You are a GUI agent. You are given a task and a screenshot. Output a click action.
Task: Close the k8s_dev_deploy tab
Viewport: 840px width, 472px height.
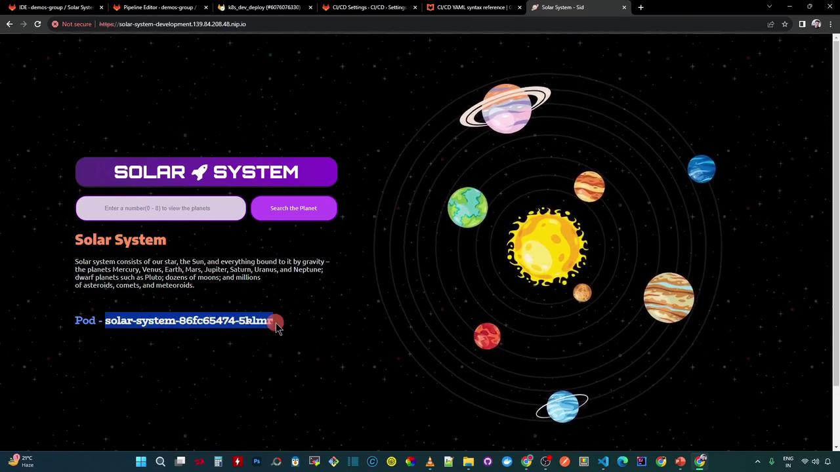[310, 7]
